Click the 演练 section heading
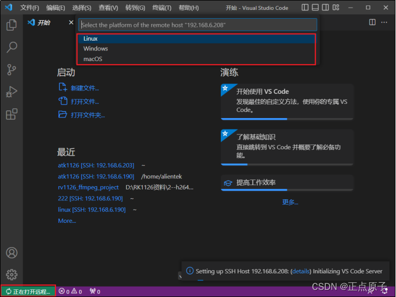The image size is (396, 297). pos(229,72)
